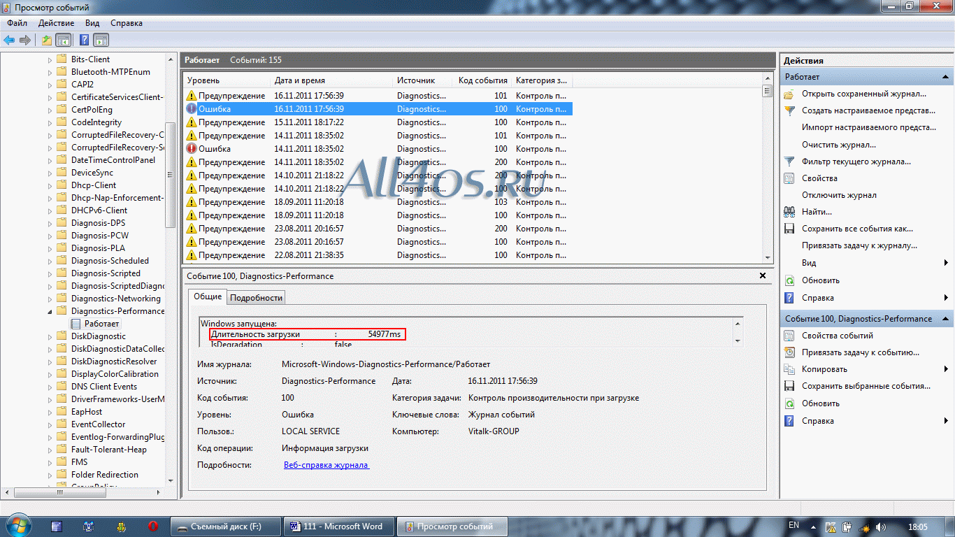
Task: Click the grey forward arrow toolbar icon
Action: coord(25,40)
